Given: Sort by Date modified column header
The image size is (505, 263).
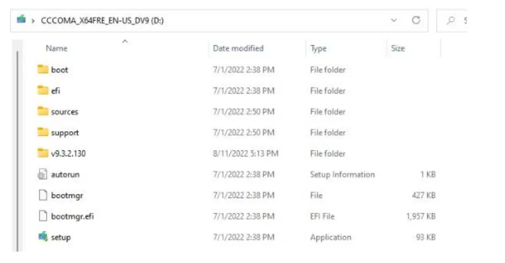Looking at the screenshot, I should [238, 48].
